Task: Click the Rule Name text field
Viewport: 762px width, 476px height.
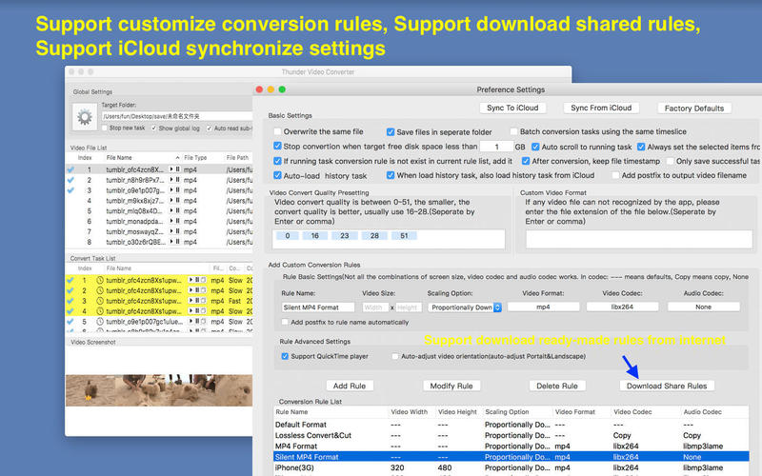Action: (x=318, y=307)
